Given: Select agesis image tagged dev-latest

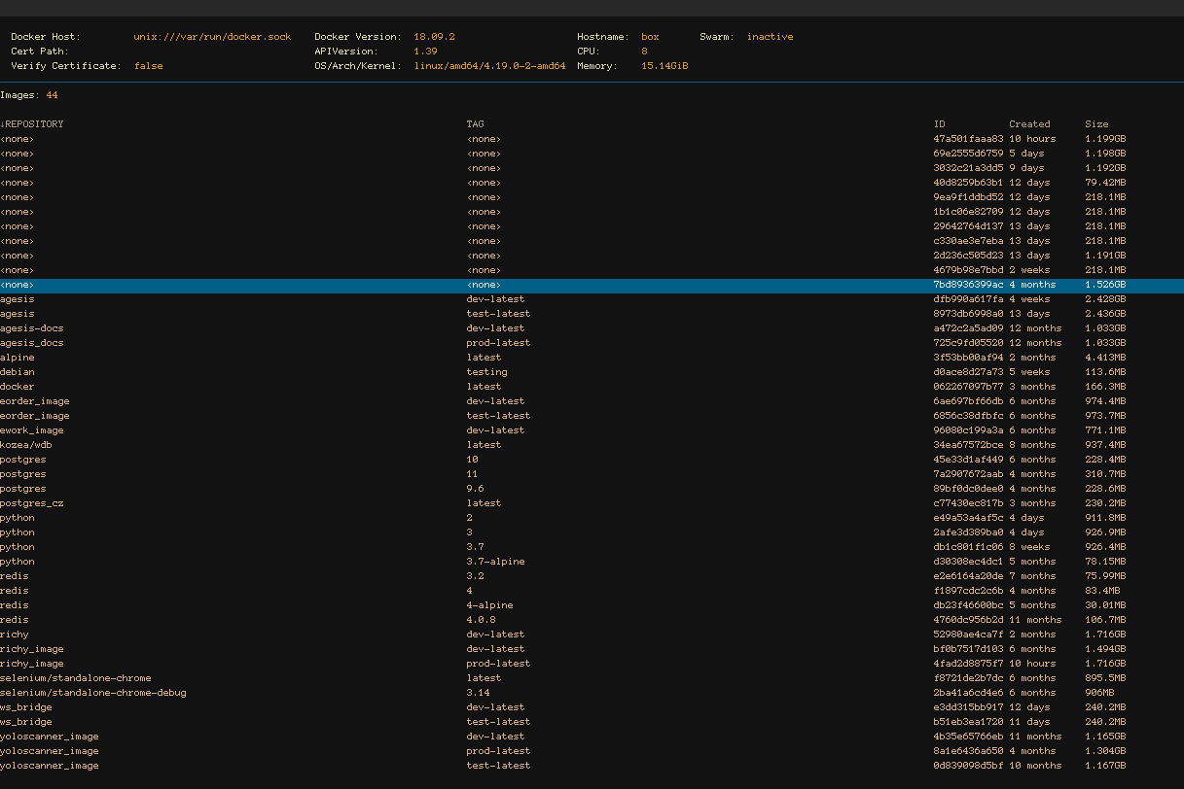Looking at the screenshot, I should pyautogui.click(x=592, y=299).
